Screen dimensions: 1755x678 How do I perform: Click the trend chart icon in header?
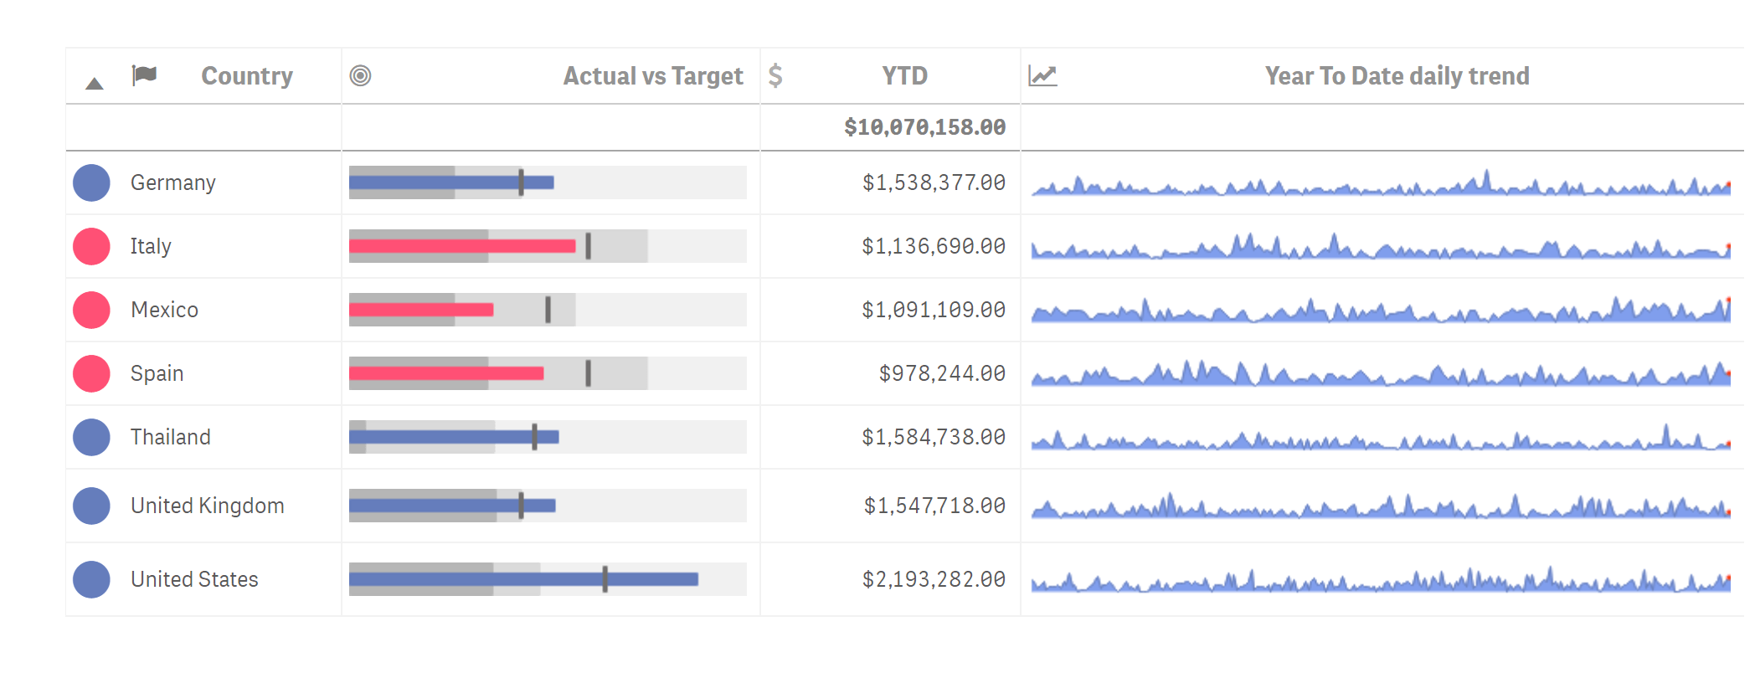coord(1042,76)
